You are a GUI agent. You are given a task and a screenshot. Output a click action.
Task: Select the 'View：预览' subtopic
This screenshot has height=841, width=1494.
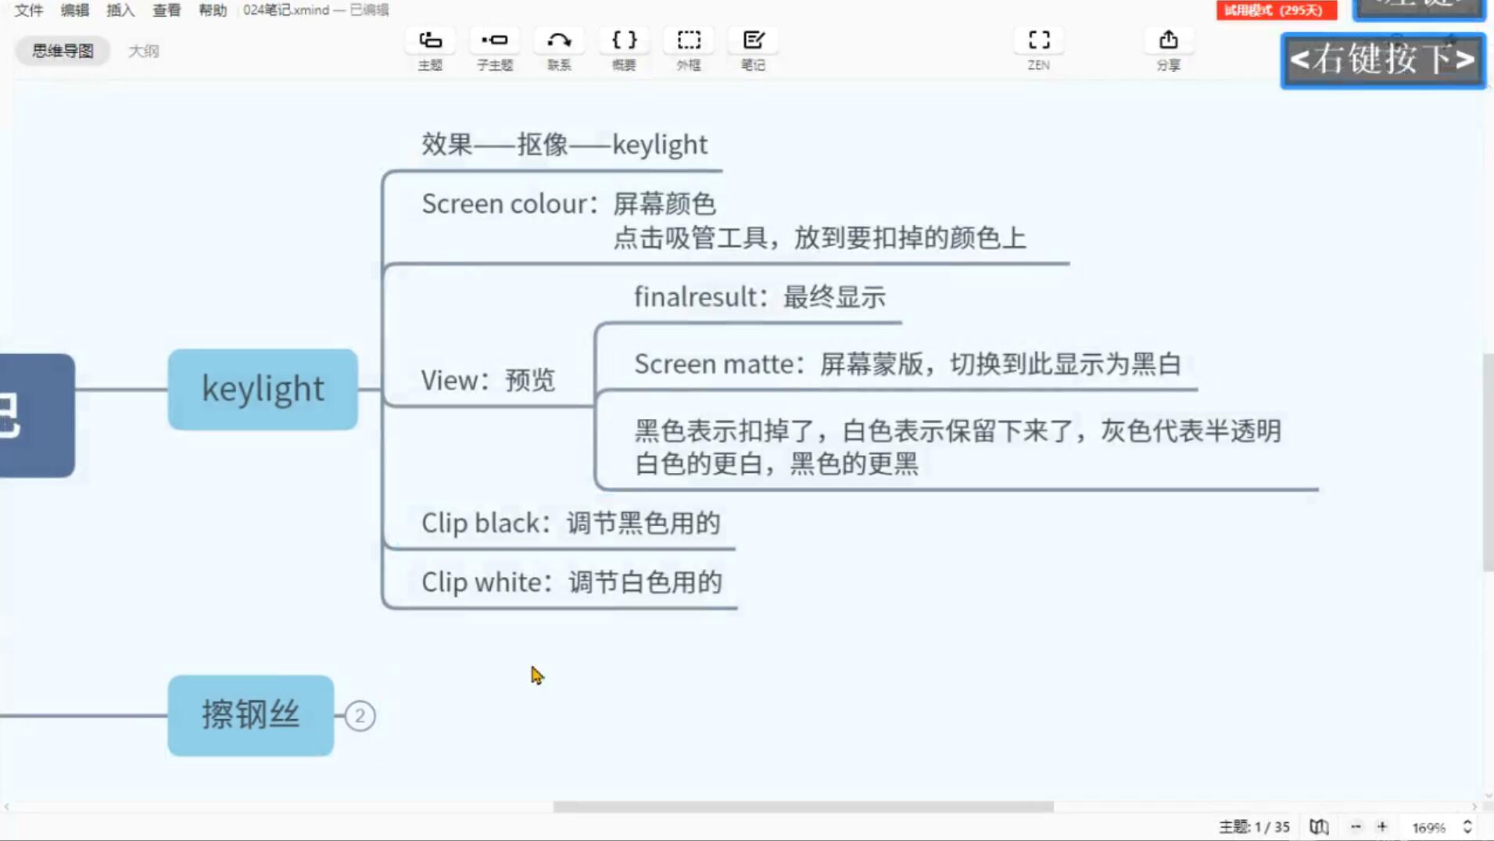(488, 380)
